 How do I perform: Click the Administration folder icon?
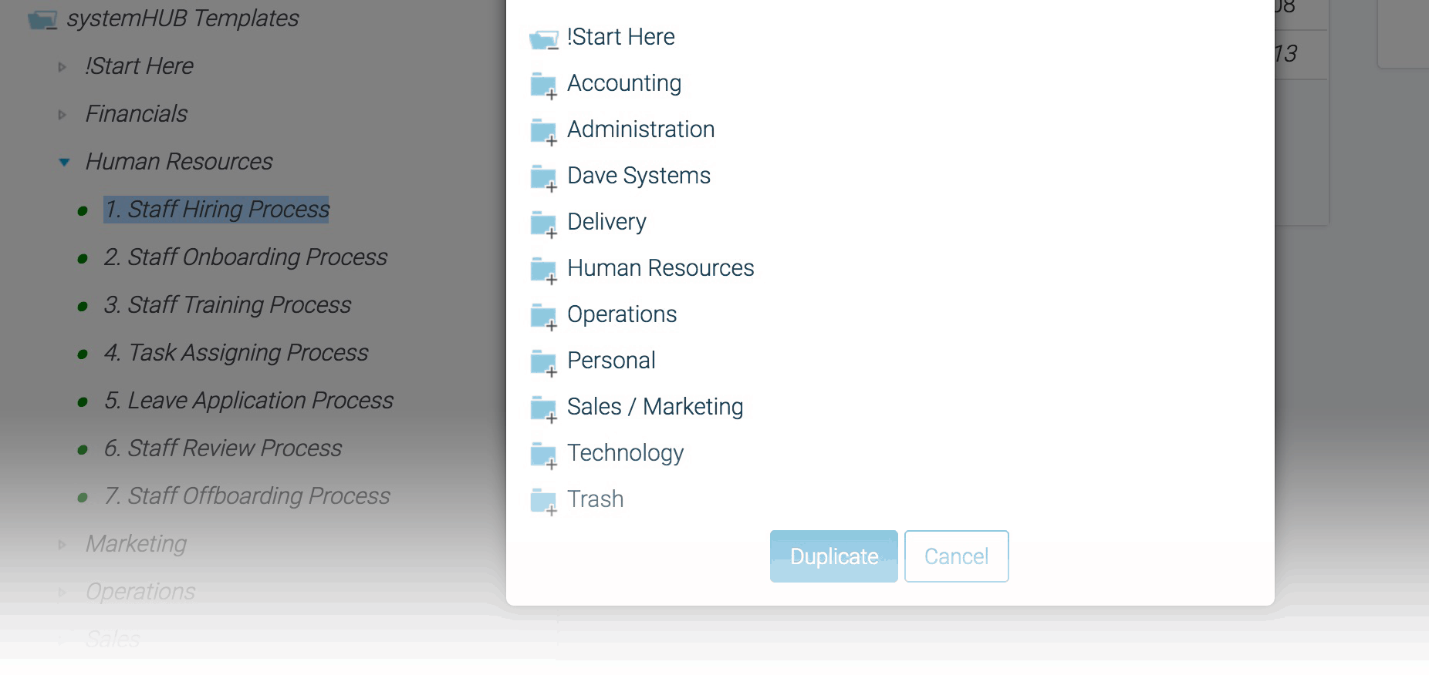543,130
